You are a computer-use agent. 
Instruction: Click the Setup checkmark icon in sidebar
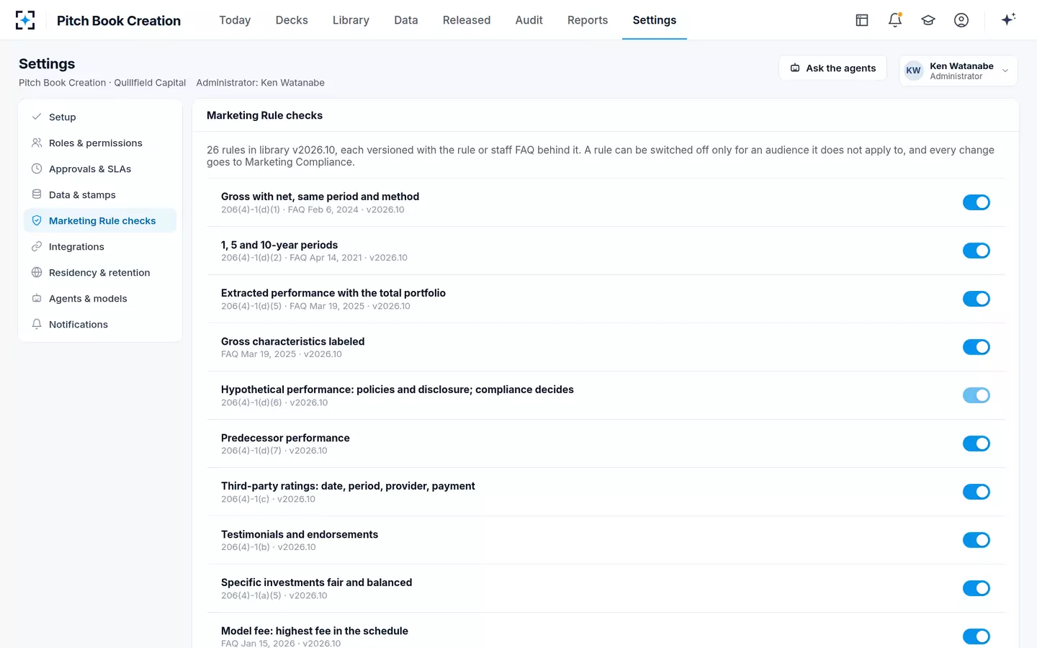point(37,117)
